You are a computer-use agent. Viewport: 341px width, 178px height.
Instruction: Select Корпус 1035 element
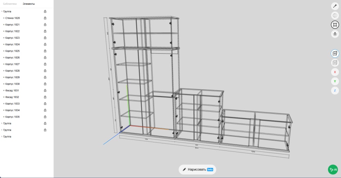pos(12,117)
